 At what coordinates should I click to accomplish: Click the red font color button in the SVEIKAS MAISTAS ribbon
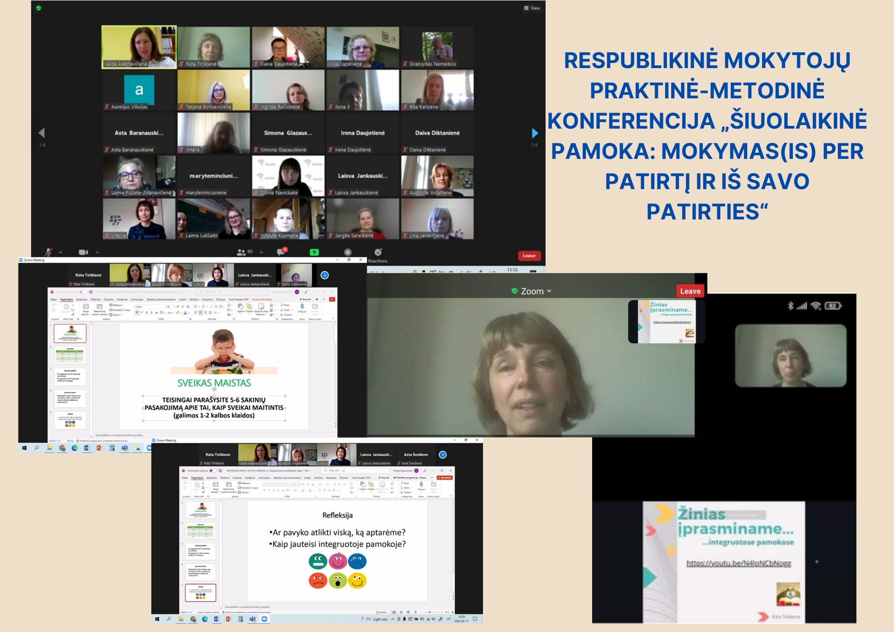point(186,313)
